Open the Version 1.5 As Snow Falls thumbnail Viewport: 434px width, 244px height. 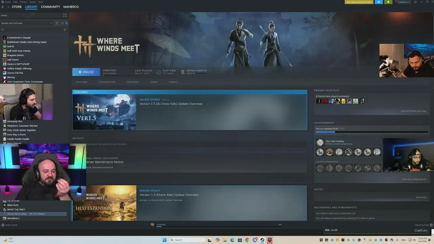pos(104,112)
